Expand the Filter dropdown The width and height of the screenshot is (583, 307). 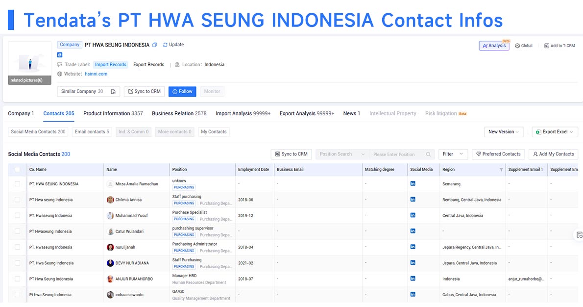pos(453,154)
